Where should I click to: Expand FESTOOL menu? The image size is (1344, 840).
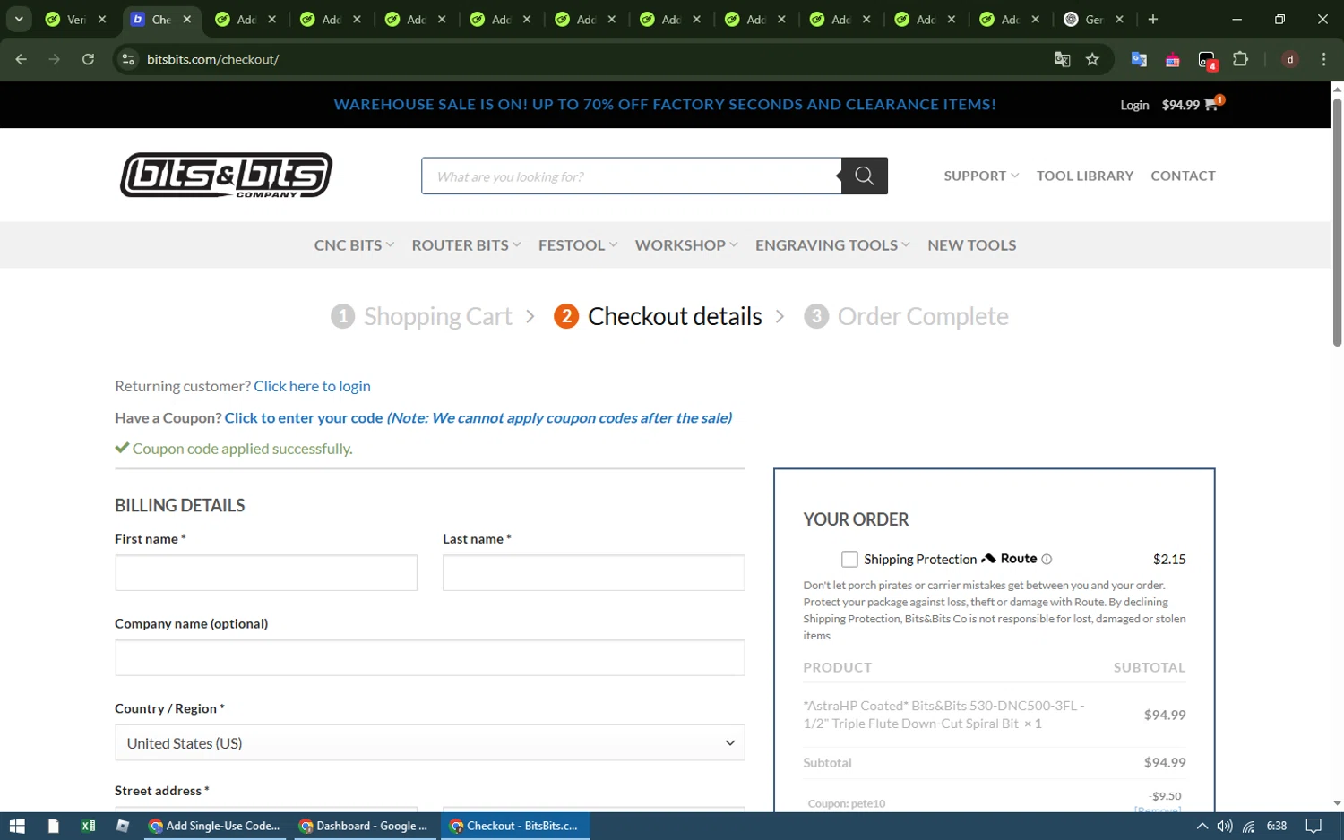578,244
